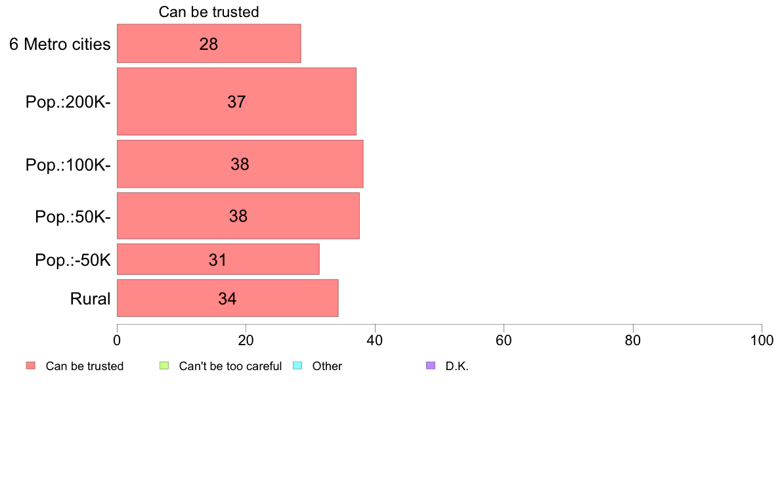Screen dimensions: 780x483
Task: Select the 'Rural' bar showing 34
Action: (x=228, y=298)
